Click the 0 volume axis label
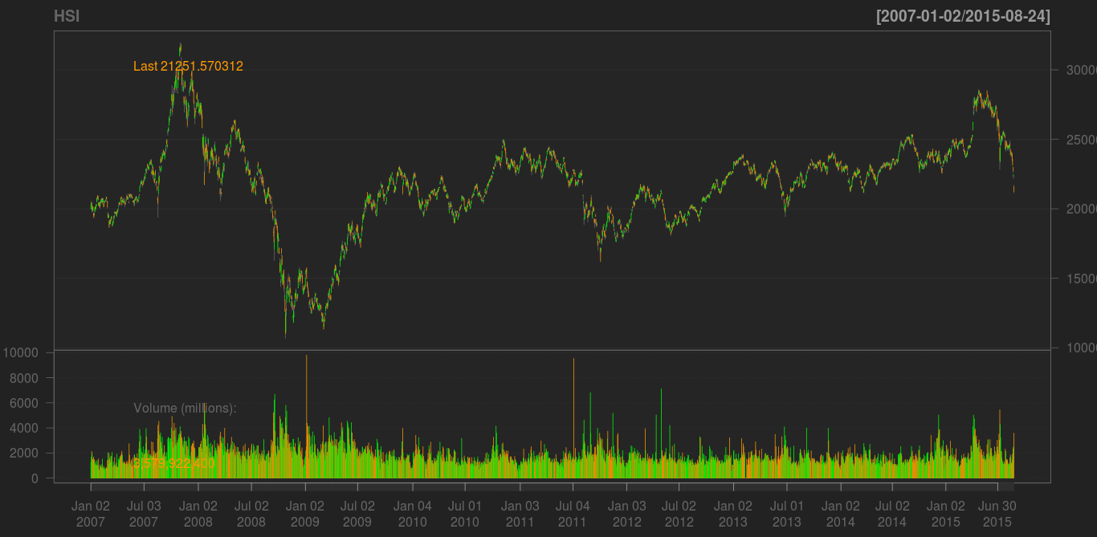The image size is (1097, 537). pyautogui.click(x=35, y=478)
